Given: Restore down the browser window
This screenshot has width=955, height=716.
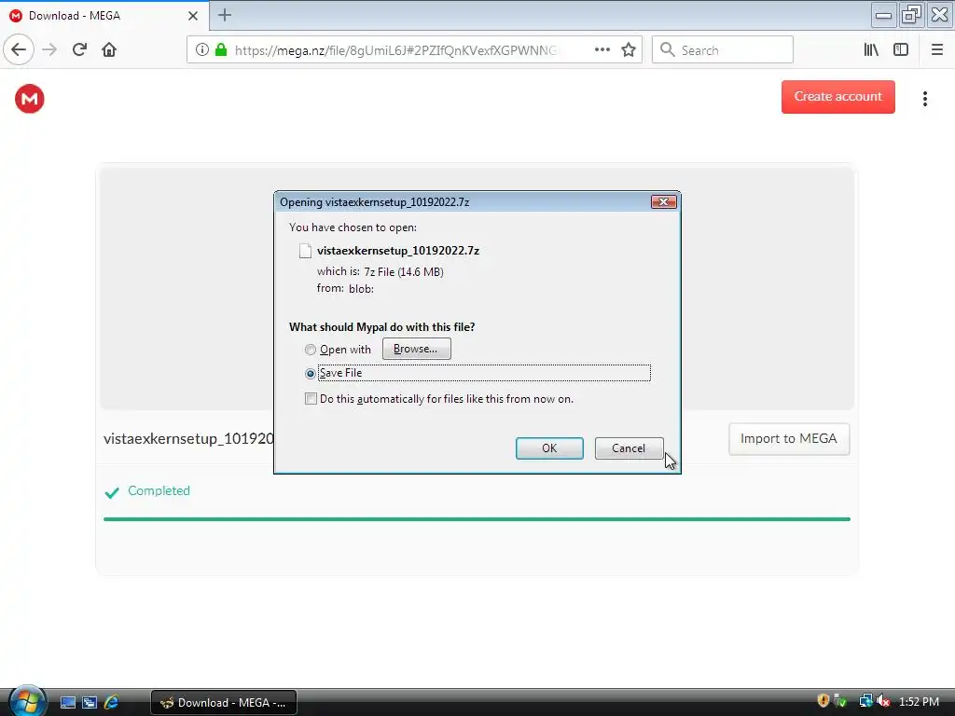Looking at the screenshot, I should (911, 15).
